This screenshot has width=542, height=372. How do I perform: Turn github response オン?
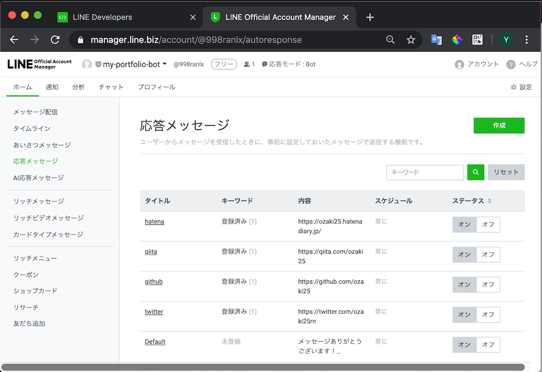[464, 285]
